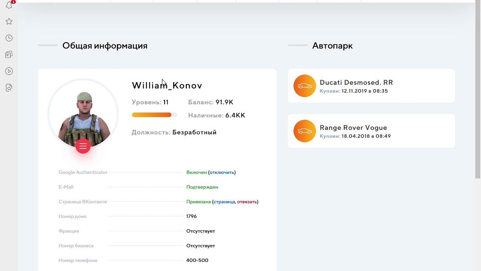The height and width of the screenshot is (271, 481).
Task: Click the phone number 400-500
Action: (197, 260)
